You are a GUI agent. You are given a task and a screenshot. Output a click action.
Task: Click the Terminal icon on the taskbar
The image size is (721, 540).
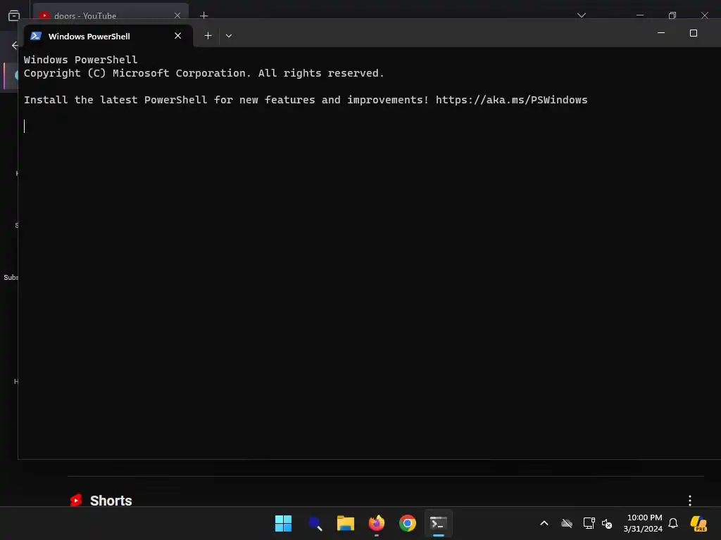[438, 523]
